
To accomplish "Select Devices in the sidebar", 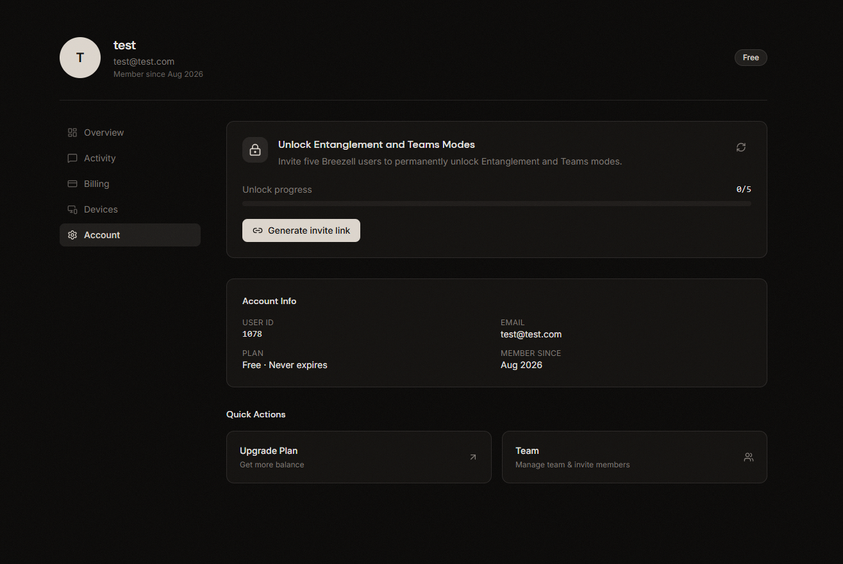I will pos(130,209).
